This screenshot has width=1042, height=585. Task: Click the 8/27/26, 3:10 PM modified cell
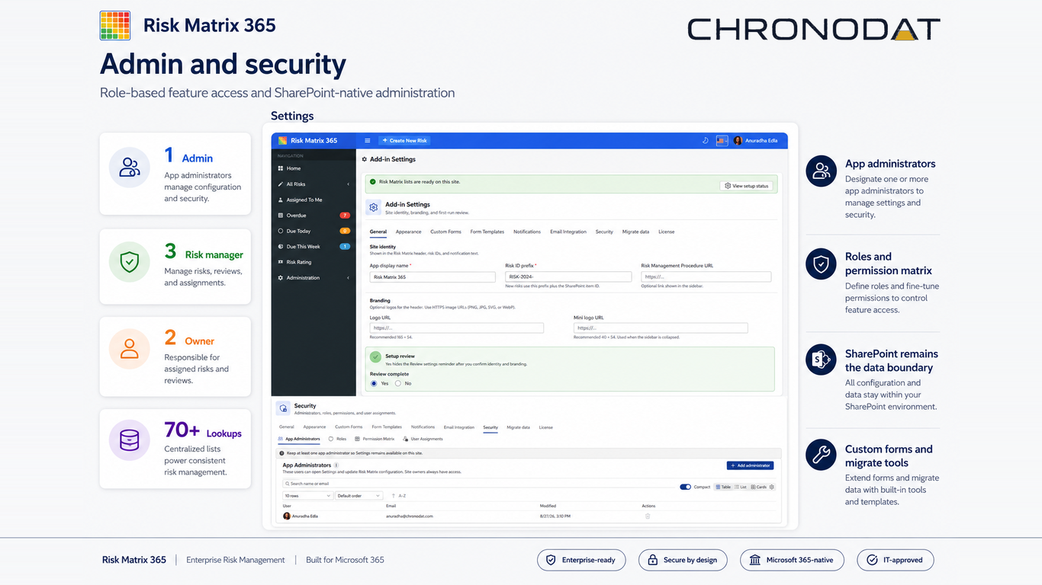point(554,516)
